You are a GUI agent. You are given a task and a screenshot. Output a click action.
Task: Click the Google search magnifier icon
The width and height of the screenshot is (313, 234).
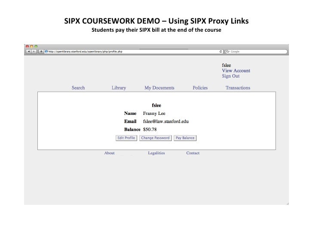(227, 51)
